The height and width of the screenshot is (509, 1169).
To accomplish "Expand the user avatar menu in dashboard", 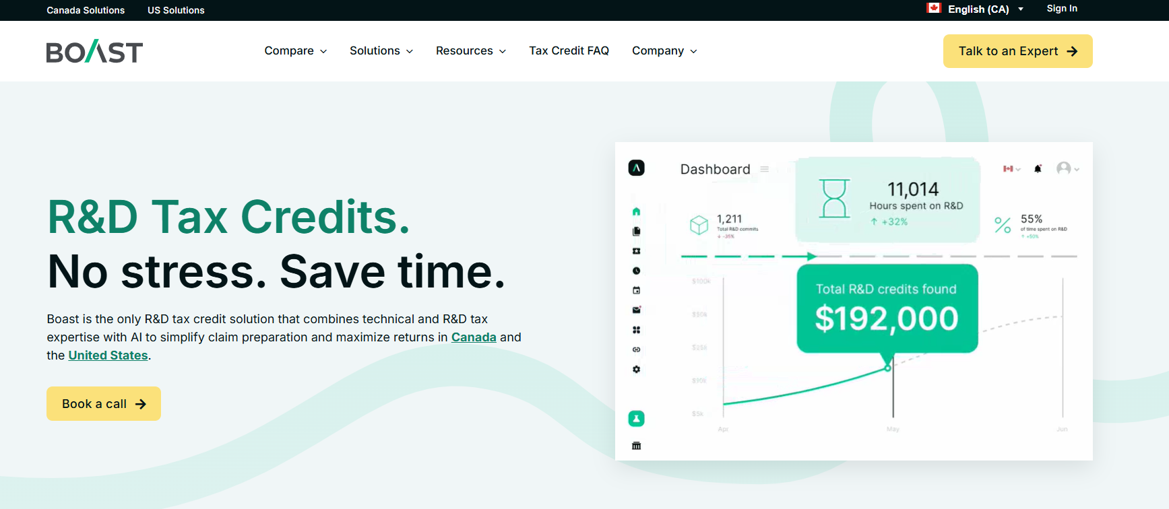I will [1068, 168].
